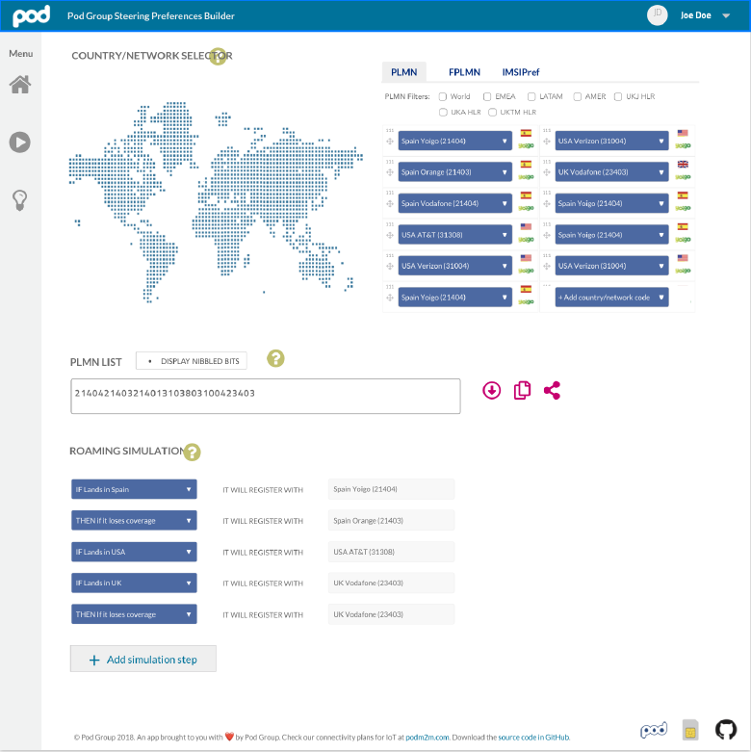
Task: Switch to the IMSIPref tab
Action: pyautogui.click(x=520, y=72)
